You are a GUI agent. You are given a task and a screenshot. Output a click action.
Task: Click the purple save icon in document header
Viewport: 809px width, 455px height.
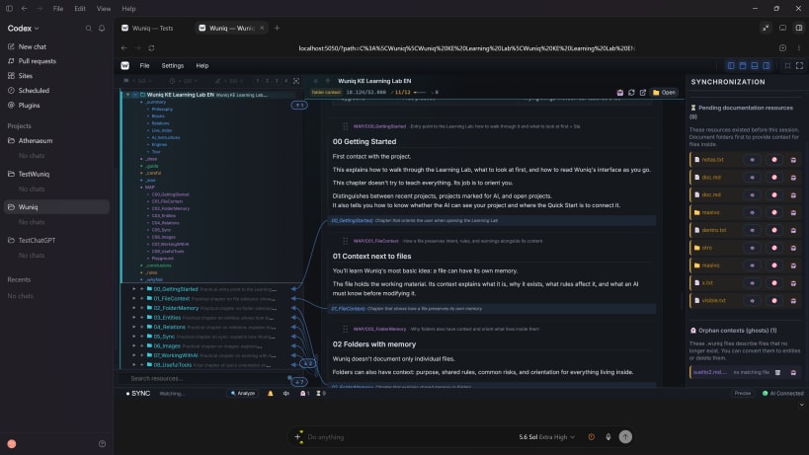pyautogui.click(x=620, y=93)
